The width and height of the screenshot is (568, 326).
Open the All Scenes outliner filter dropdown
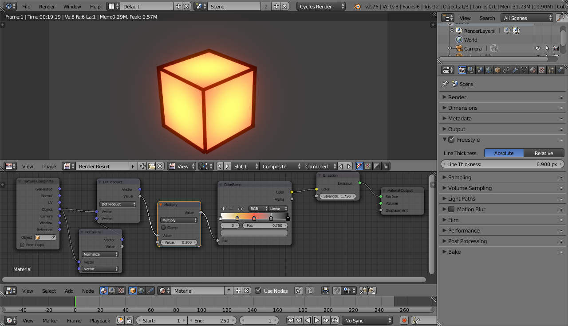click(x=527, y=18)
